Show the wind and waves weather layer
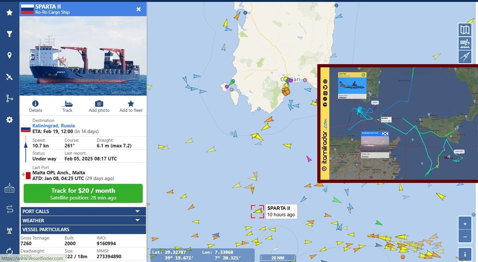 point(465,43)
